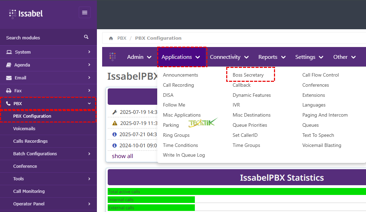Open Misc Destinations menu entry
This screenshot has width=366, height=212.
252,115
